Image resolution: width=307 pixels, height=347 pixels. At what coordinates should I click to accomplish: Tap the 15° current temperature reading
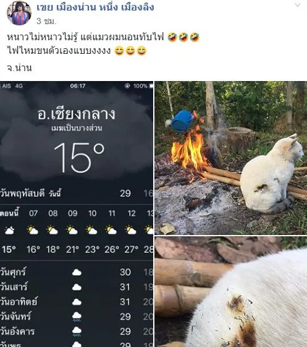79,158
